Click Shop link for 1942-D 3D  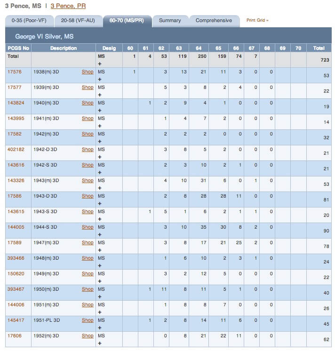(88, 149)
